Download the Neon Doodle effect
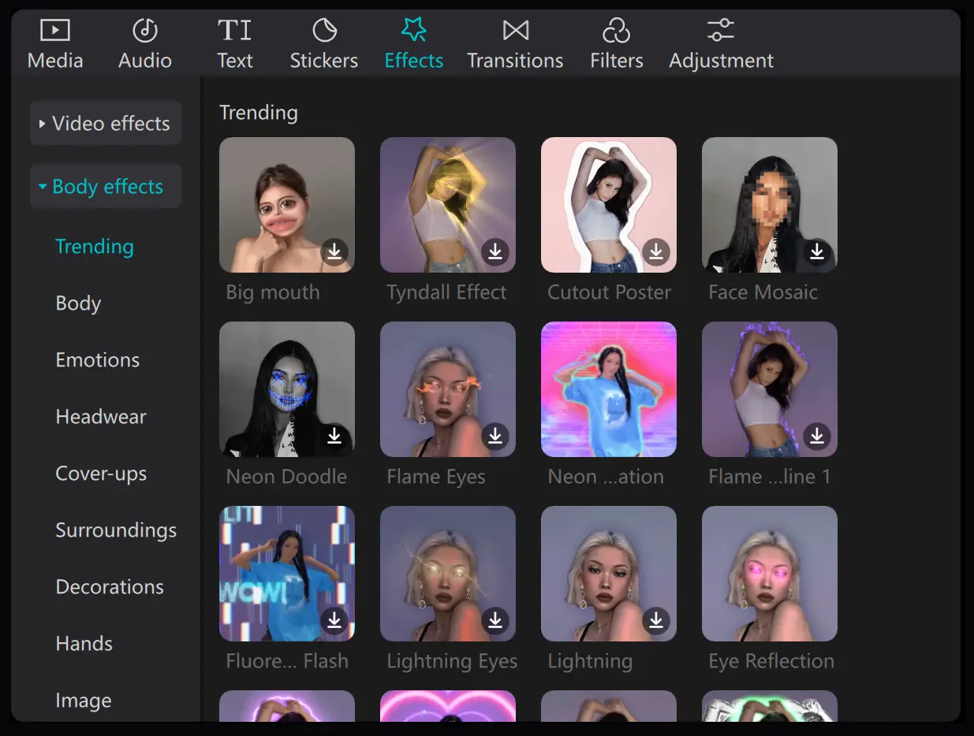974x736 pixels. tap(334, 436)
